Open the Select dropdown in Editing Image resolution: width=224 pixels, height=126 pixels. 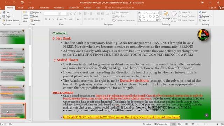click(204, 20)
